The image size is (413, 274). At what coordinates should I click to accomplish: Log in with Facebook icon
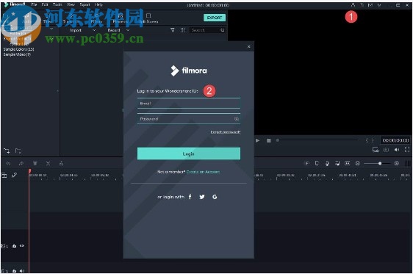[190, 197]
